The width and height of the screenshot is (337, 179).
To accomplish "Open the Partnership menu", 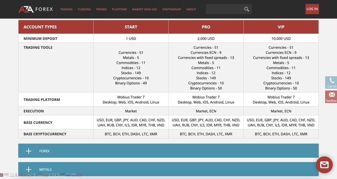I will coord(171,9).
